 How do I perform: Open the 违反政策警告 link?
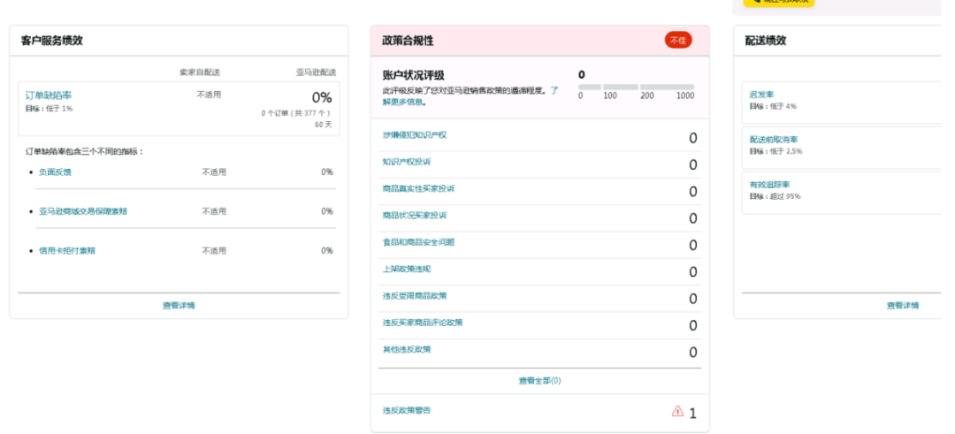pos(407,411)
